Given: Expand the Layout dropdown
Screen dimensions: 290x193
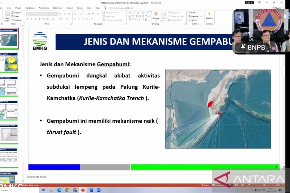Looking at the screenshot, I should [17, 13].
